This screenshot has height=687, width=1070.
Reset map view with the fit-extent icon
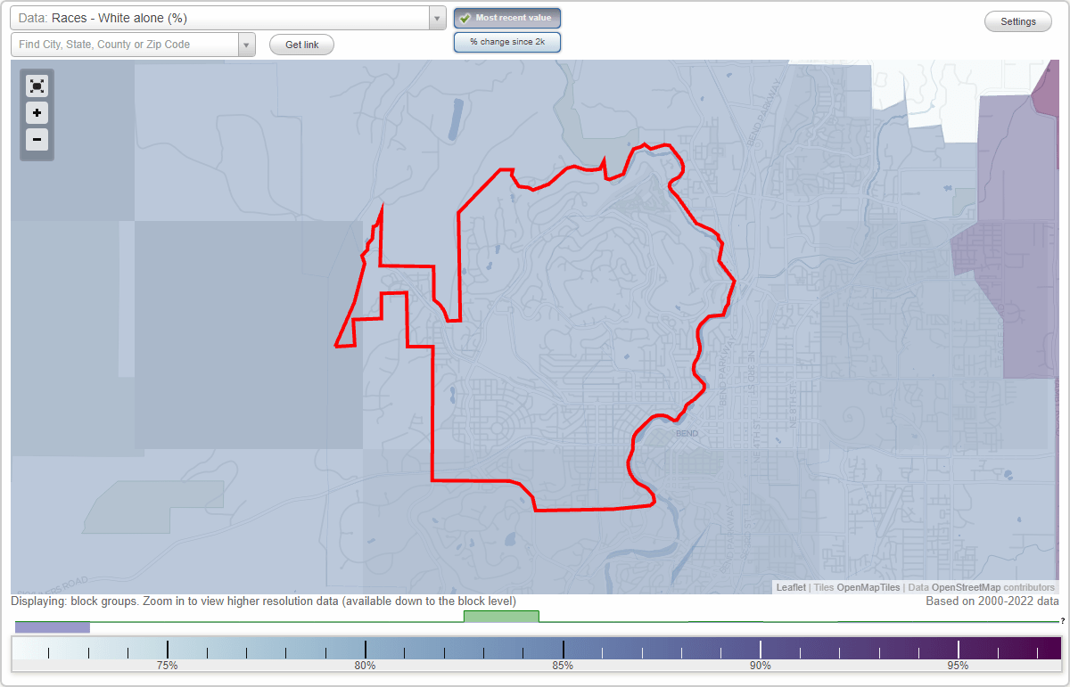pyautogui.click(x=37, y=86)
